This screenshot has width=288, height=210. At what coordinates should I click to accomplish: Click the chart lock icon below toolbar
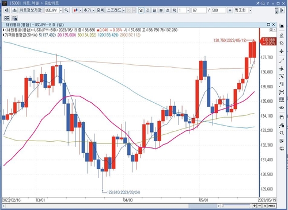point(14,18)
